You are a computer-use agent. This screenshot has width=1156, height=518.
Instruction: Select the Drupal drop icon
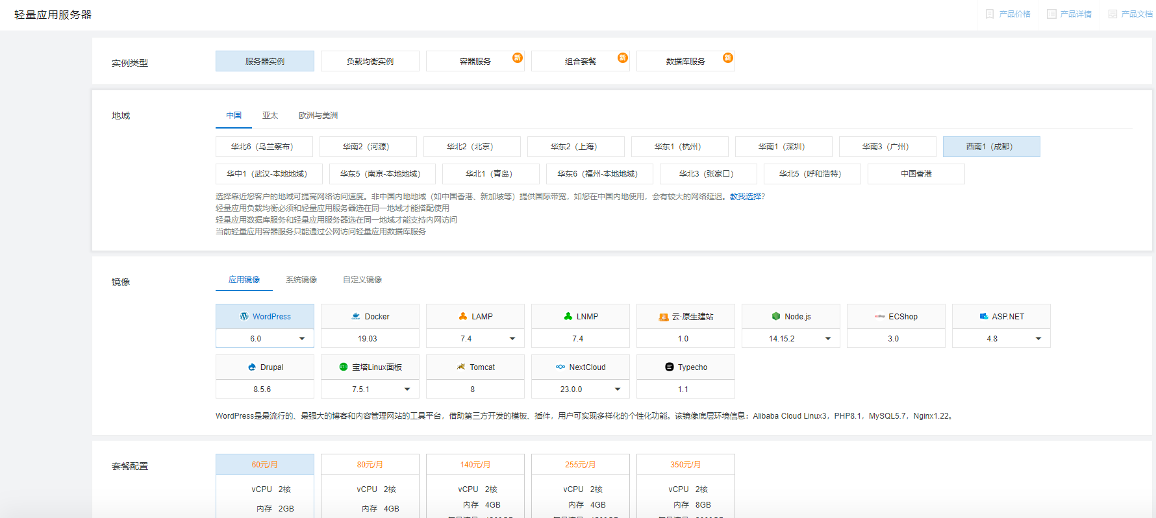(x=252, y=367)
